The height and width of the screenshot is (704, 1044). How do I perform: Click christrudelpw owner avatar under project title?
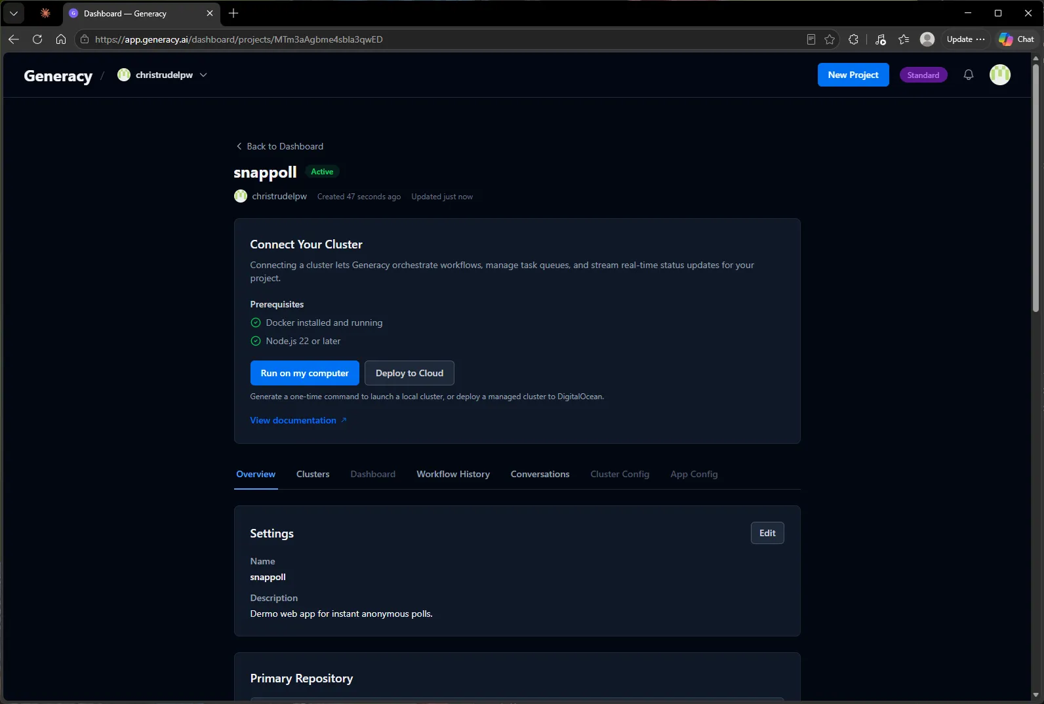tap(241, 196)
